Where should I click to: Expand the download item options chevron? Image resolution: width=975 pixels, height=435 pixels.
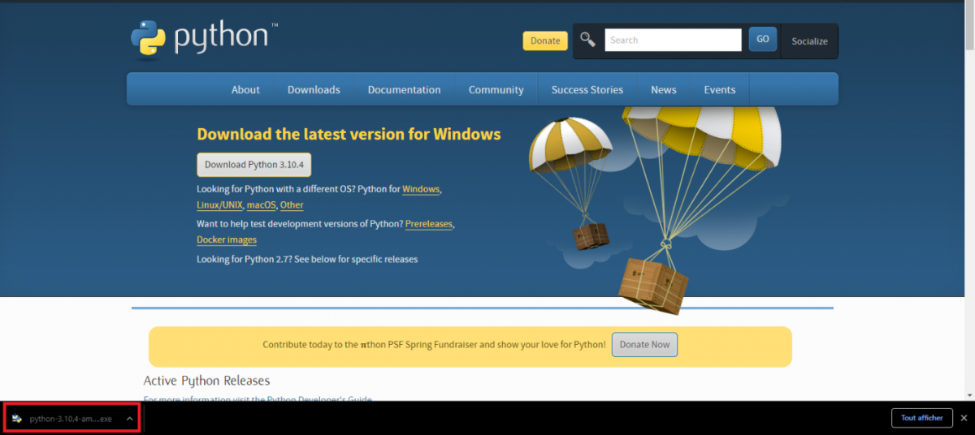(129, 419)
